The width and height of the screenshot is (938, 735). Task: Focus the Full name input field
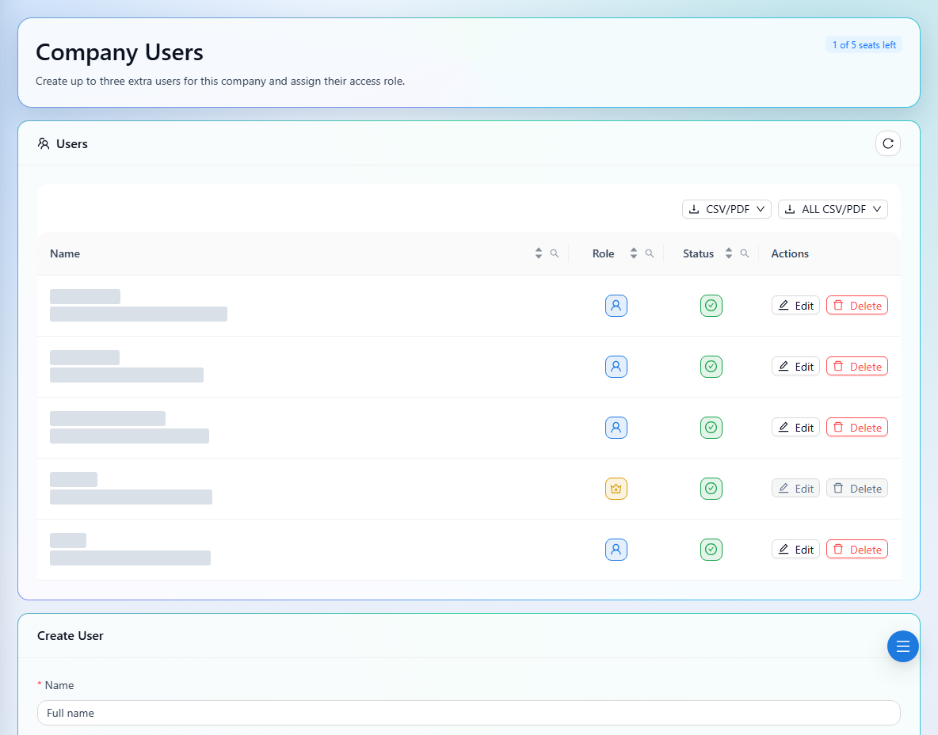point(468,713)
